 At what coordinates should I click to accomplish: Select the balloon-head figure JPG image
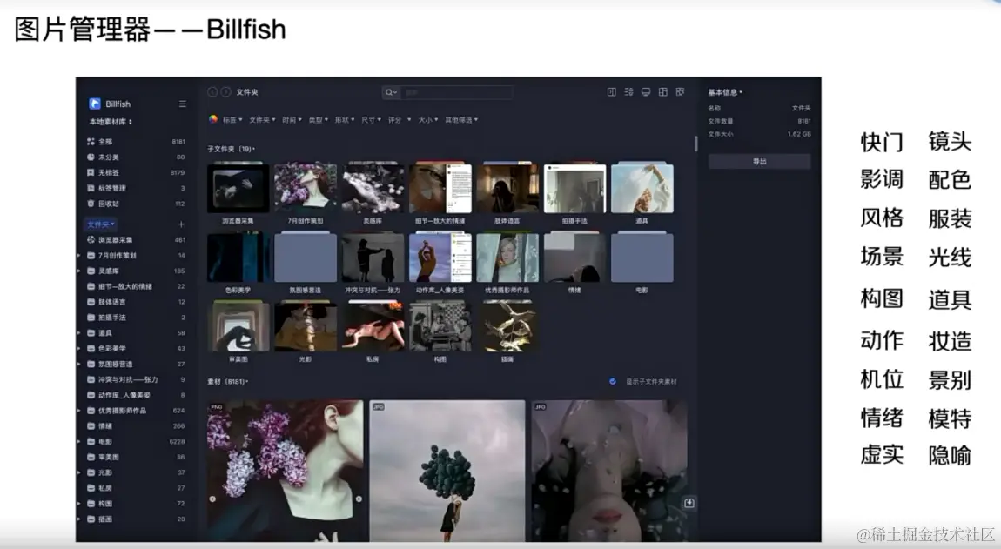(447, 471)
